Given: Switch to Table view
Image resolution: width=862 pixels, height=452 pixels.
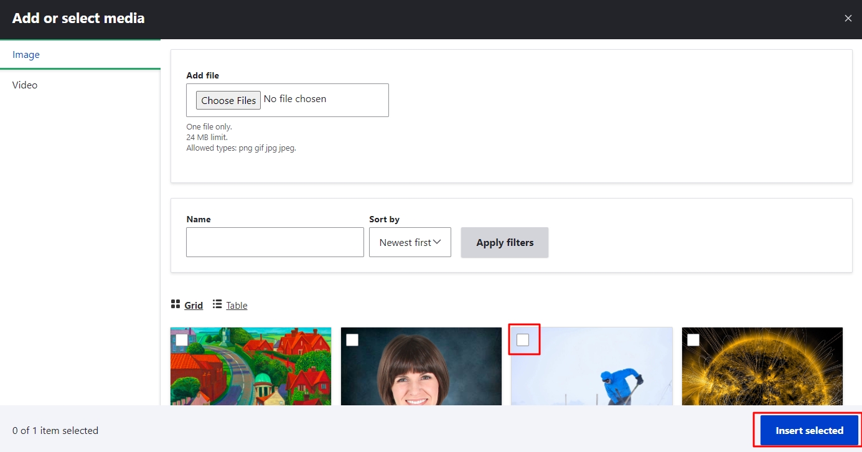Looking at the screenshot, I should pyautogui.click(x=237, y=305).
